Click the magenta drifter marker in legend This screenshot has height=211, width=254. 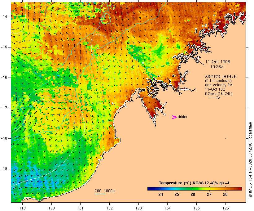pos(174,117)
